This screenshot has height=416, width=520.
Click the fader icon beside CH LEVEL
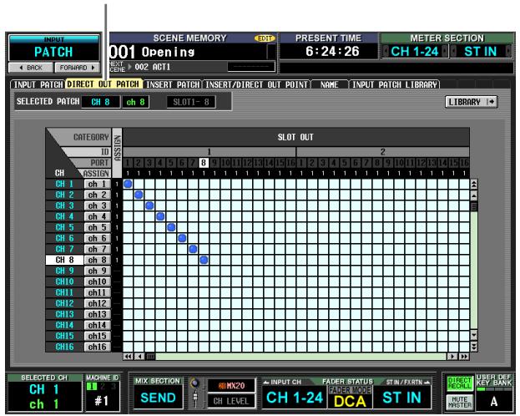(x=195, y=398)
